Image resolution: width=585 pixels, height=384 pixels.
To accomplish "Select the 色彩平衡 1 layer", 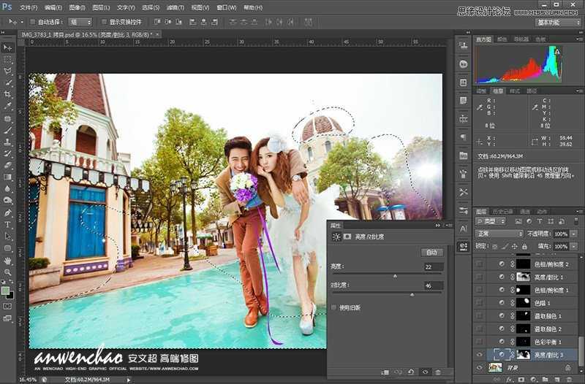I will click(549, 342).
